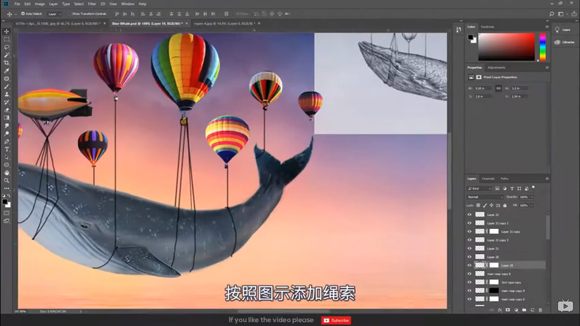Select the Lasso tool
580x326 pixels.
tap(7, 47)
